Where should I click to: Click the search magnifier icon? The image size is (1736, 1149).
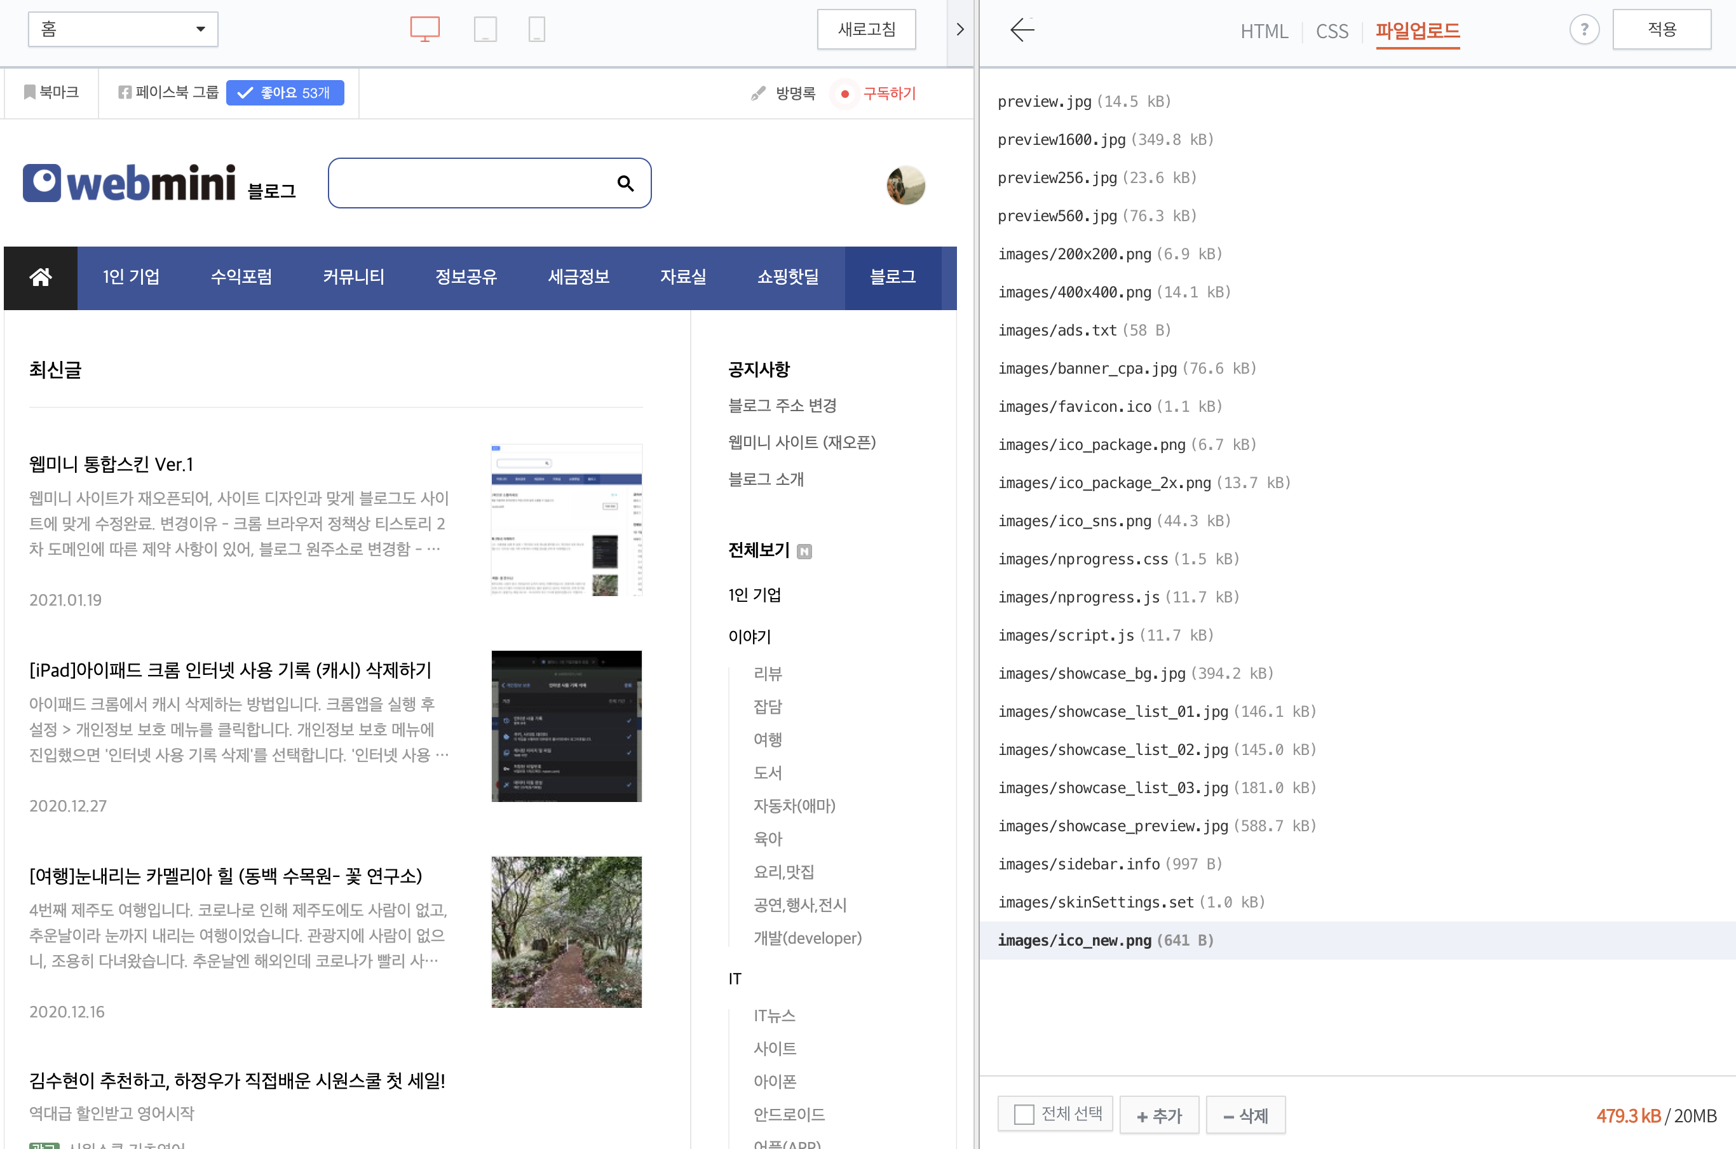[x=625, y=183]
